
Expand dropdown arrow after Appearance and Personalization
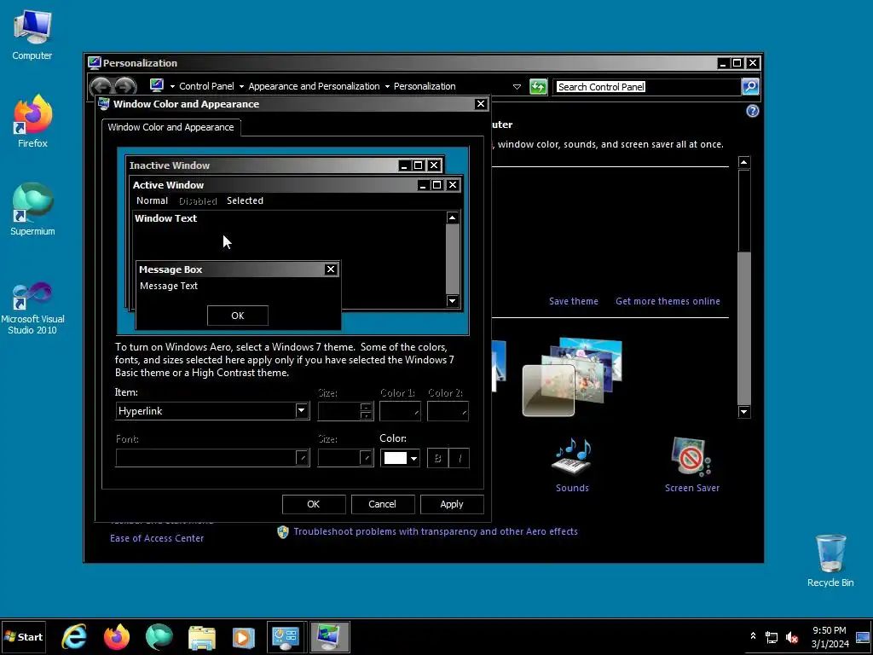coord(387,87)
